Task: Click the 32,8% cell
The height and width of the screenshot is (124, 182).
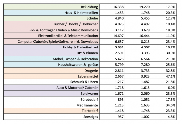Action: (x=171, y=71)
